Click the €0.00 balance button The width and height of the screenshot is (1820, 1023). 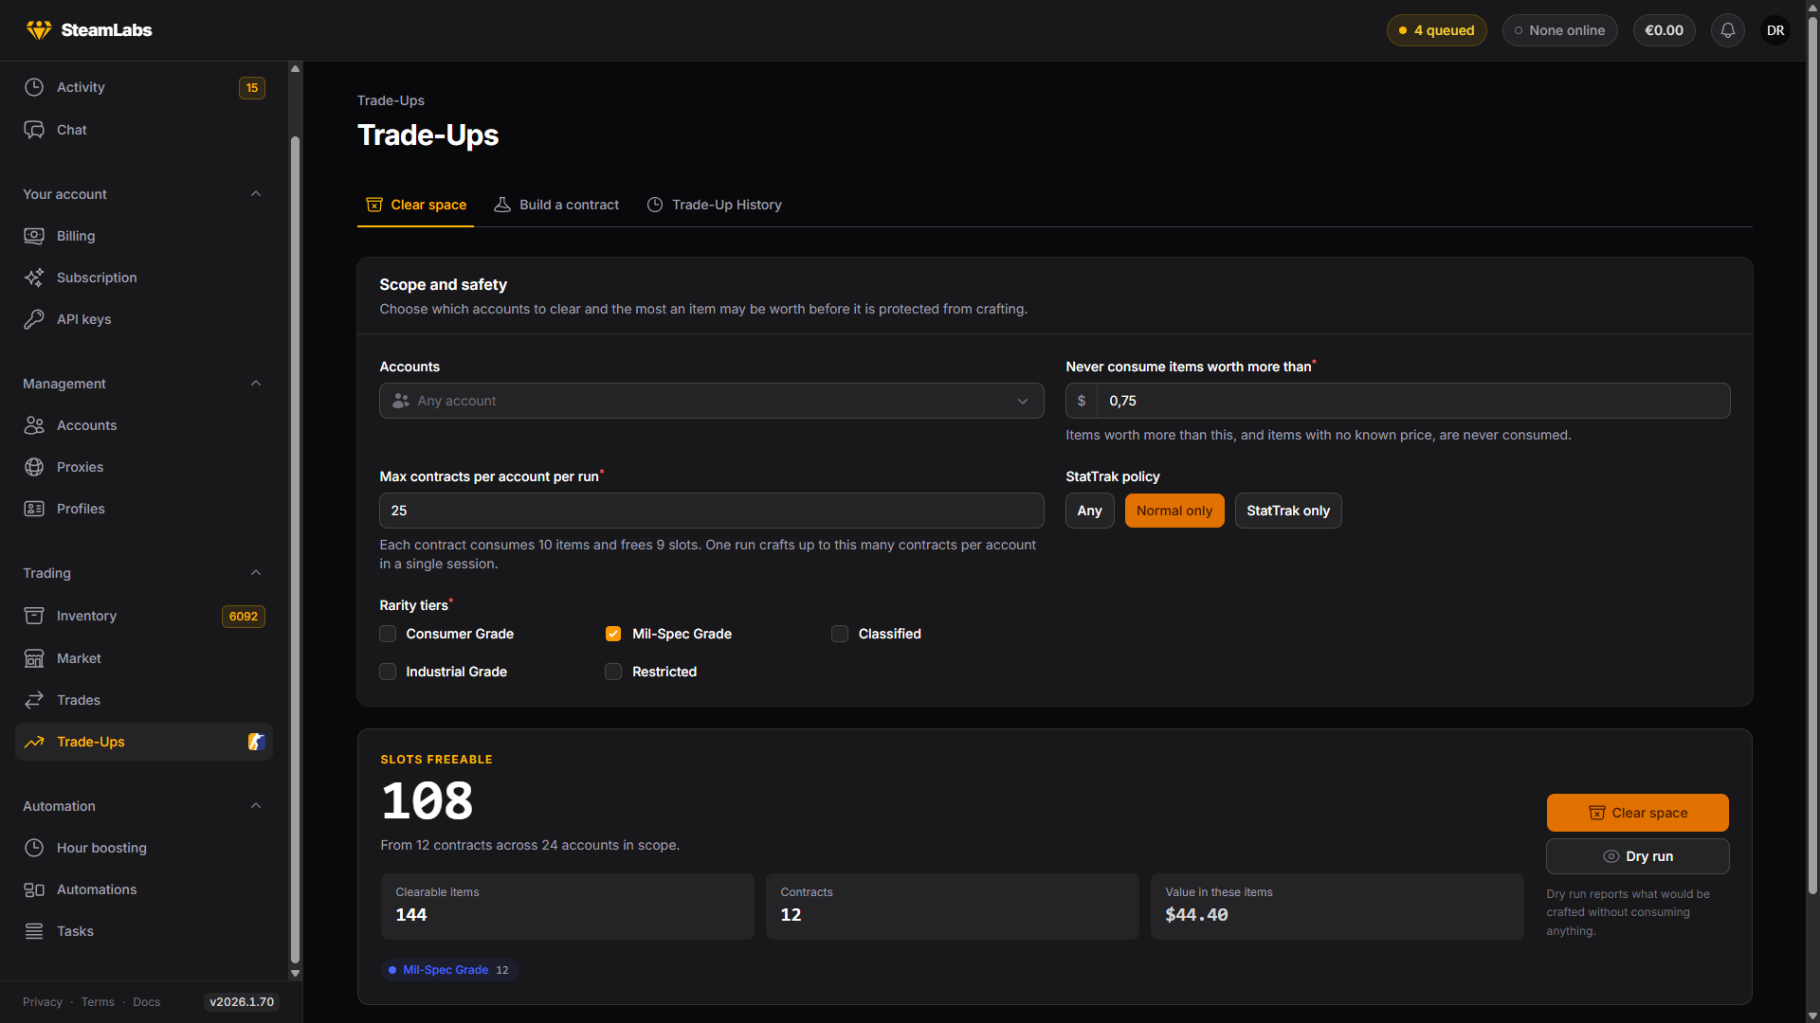point(1665,30)
